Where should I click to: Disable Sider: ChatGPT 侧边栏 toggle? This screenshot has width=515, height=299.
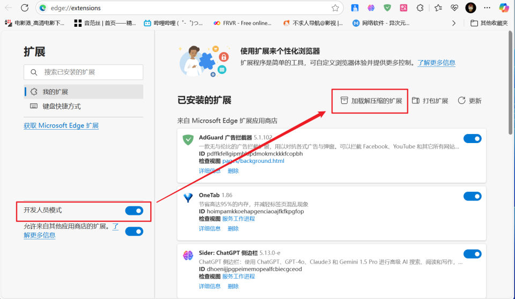(x=472, y=253)
